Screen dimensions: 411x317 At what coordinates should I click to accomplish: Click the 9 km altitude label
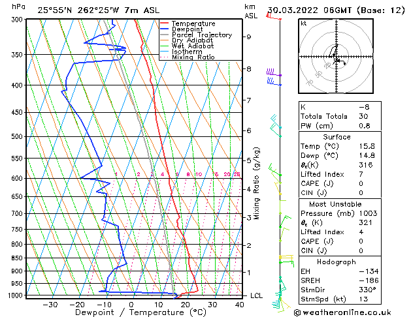[248, 37]
